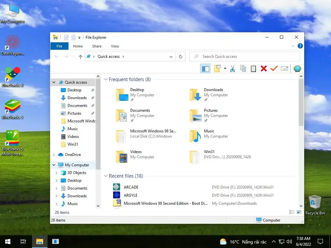Select Microsoft Windows 98 Second Edition file
This screenshot has height=248, width=331.
pos(165,203)
